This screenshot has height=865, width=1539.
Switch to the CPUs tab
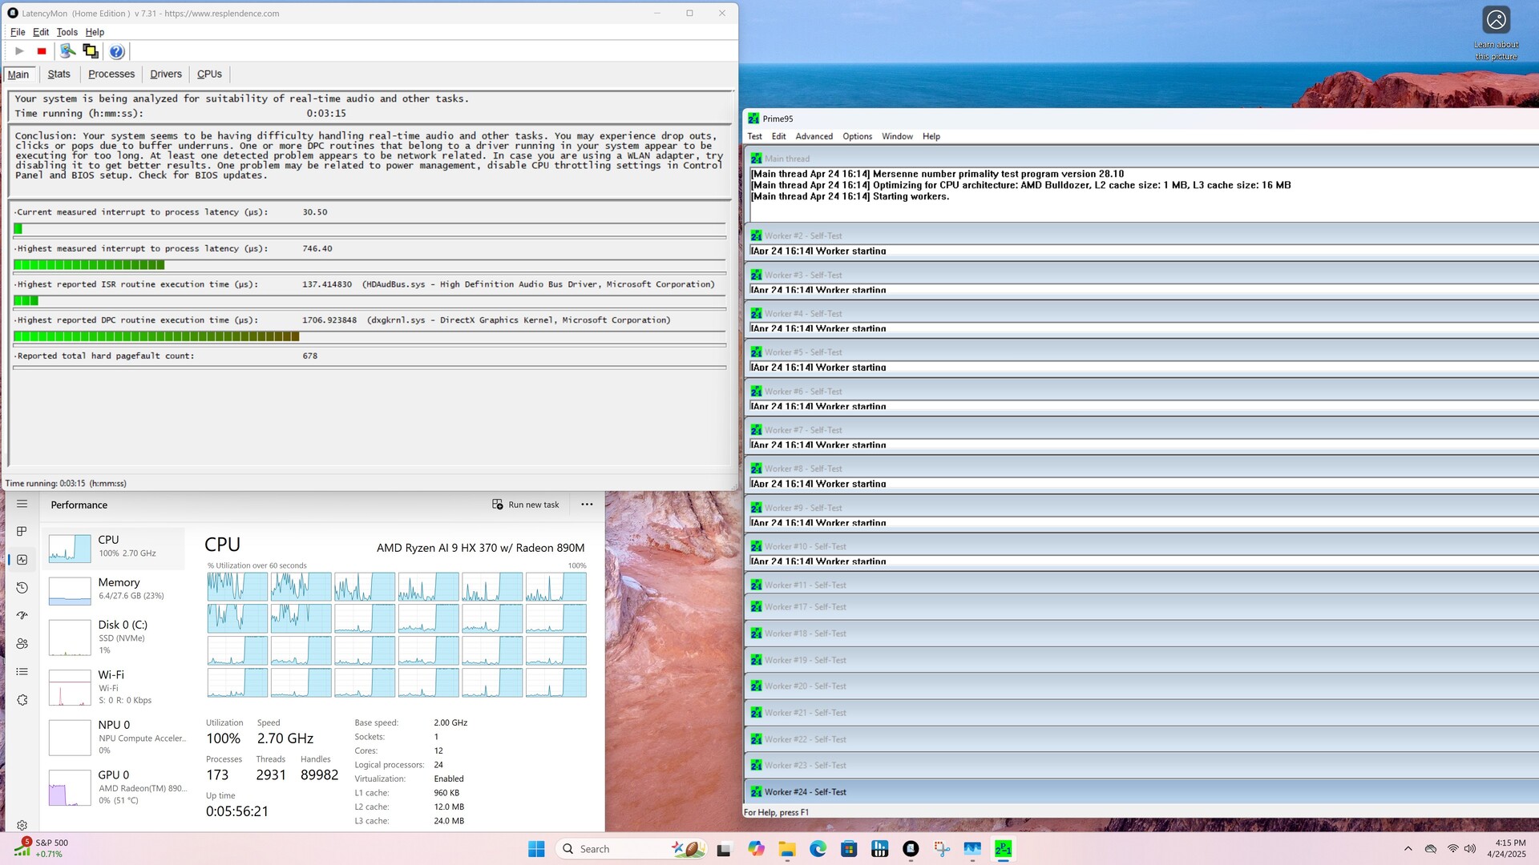(209, 74)
